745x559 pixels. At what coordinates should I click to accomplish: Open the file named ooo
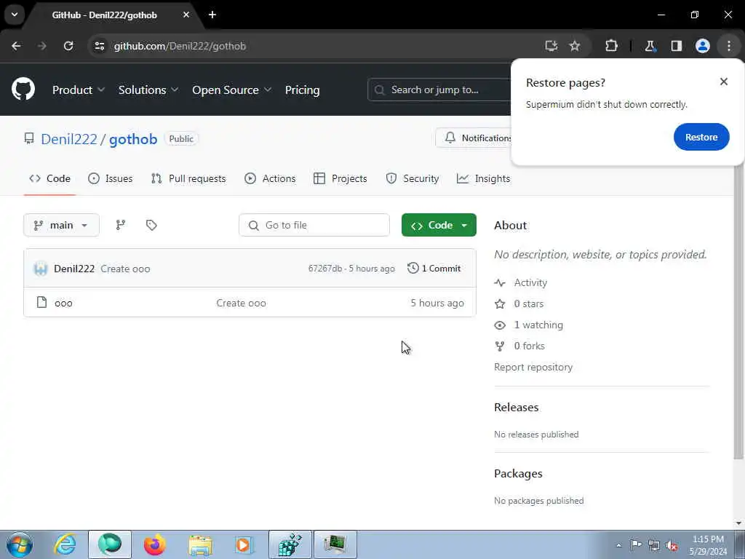click(64, 304)
